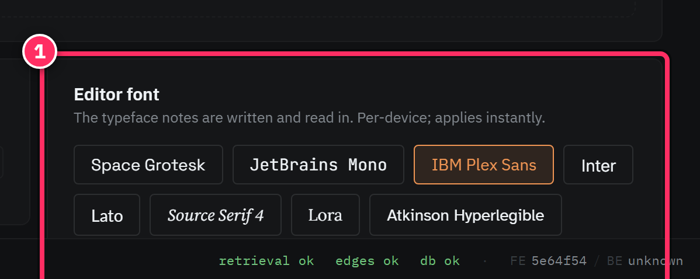The image size is (700, 279).
Task: Set font to Atkinson Hyperlegible
Action: pyautogui.click(x=466, y=215)
